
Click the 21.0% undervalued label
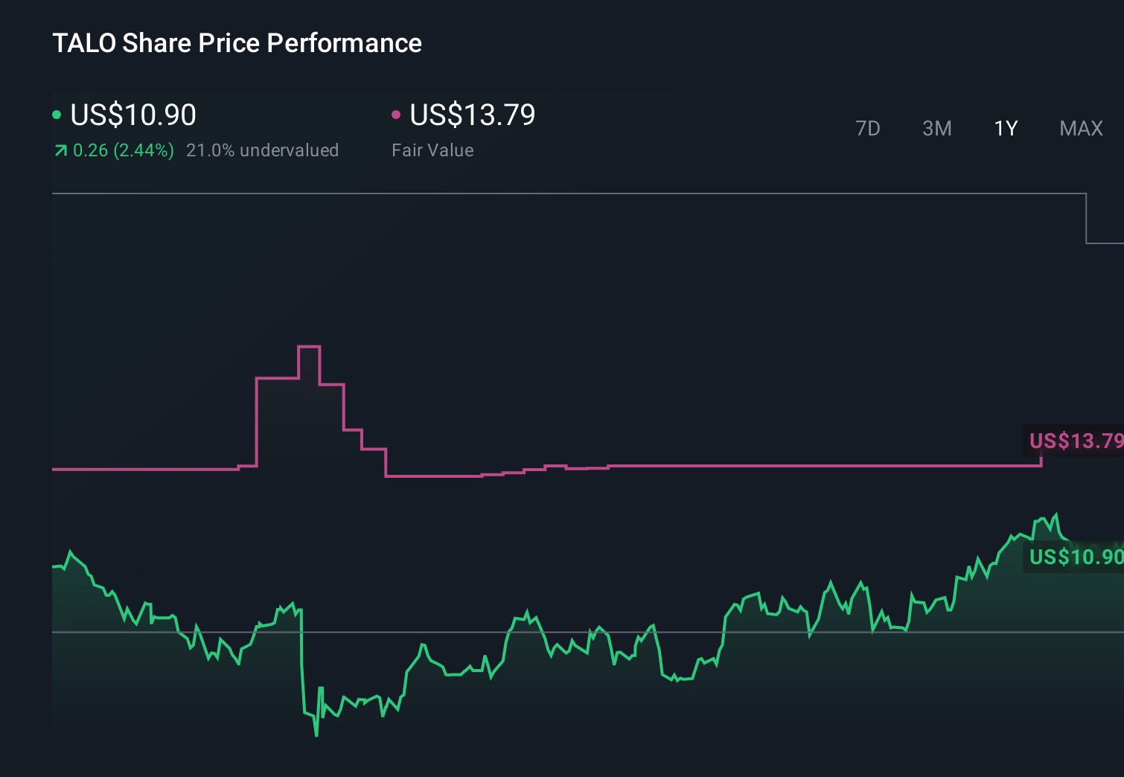pyautogui.click(x=264, y=150)
